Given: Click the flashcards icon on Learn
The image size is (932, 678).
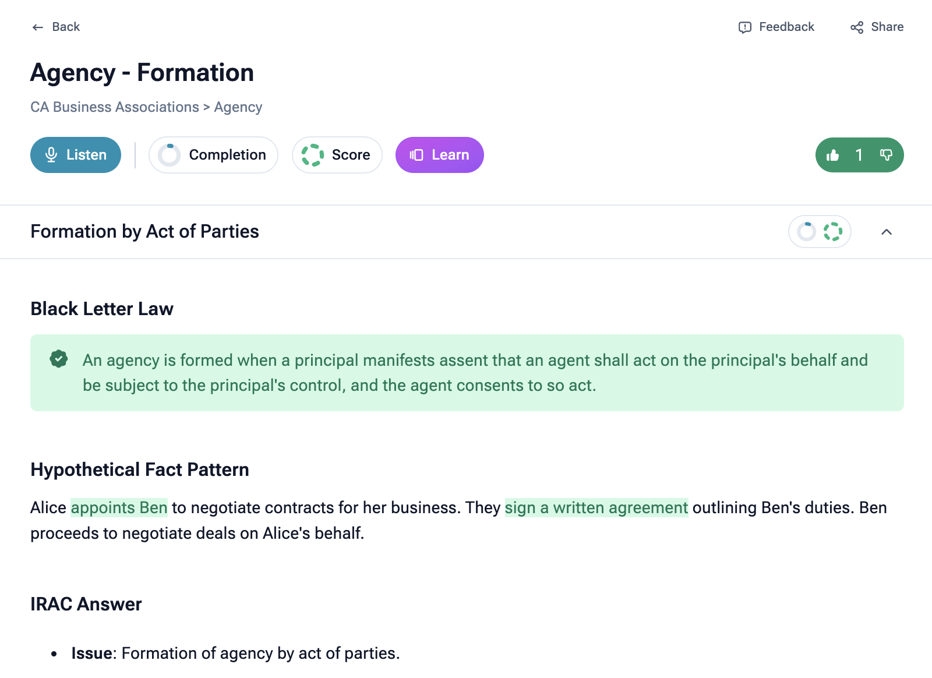Looking at the screenshot, I should pyautogui.click(x=416, y=155).
